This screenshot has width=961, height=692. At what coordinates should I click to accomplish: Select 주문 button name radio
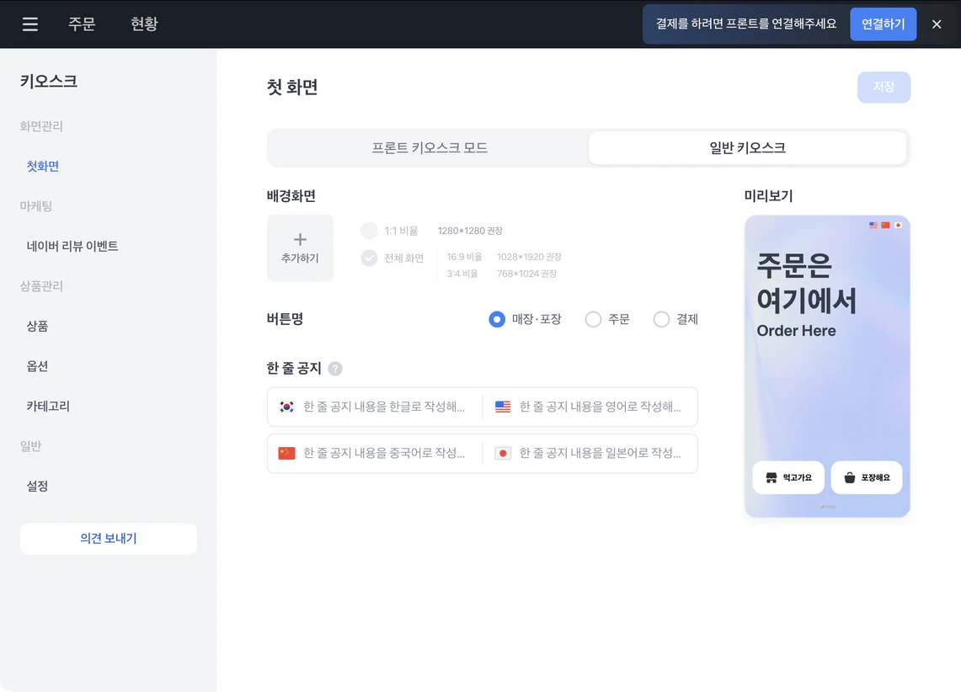593,319
